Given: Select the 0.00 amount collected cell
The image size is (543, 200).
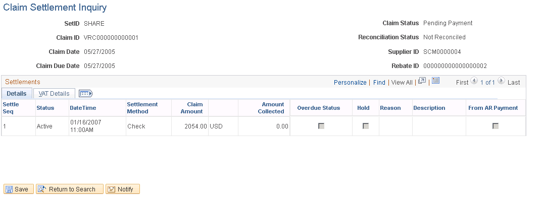Looking at the screenshot, I should click(282, 126).
